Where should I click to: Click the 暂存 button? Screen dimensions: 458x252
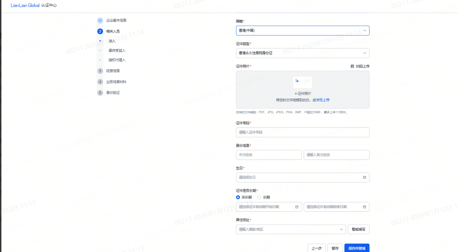coord(335,248)
